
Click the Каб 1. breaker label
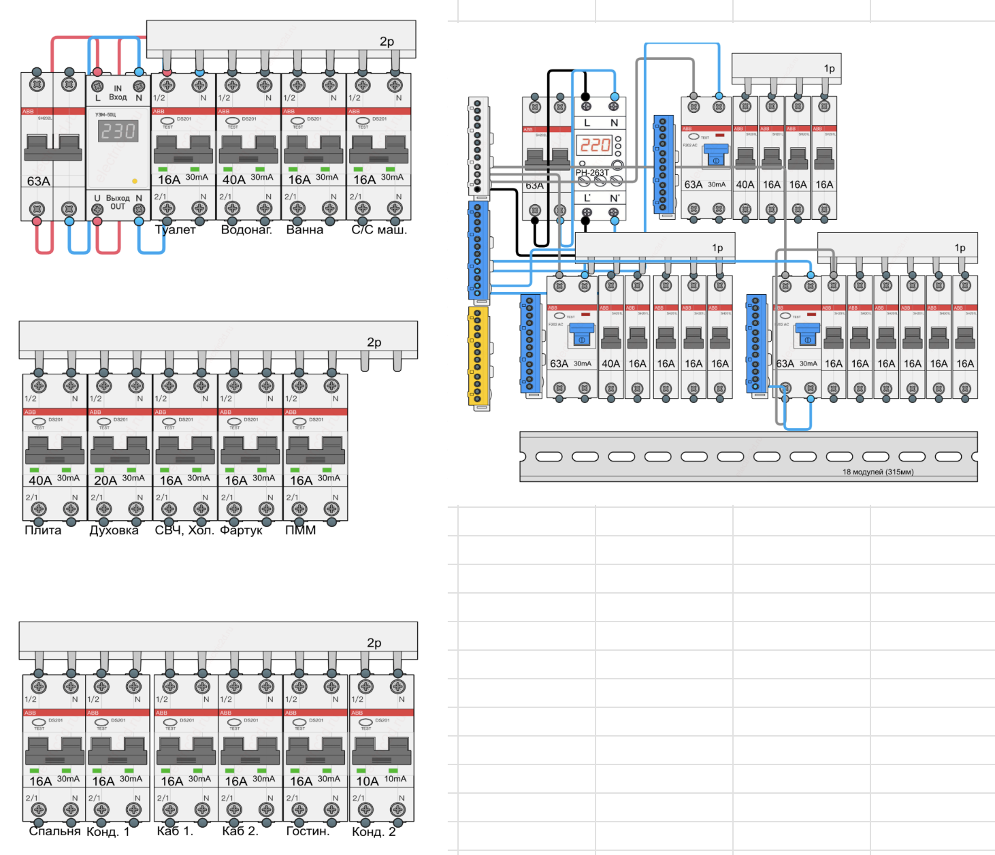(175, 831)
